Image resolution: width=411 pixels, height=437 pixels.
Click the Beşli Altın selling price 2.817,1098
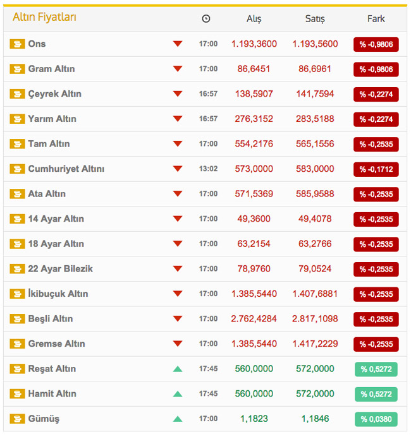tap(315, 319)
